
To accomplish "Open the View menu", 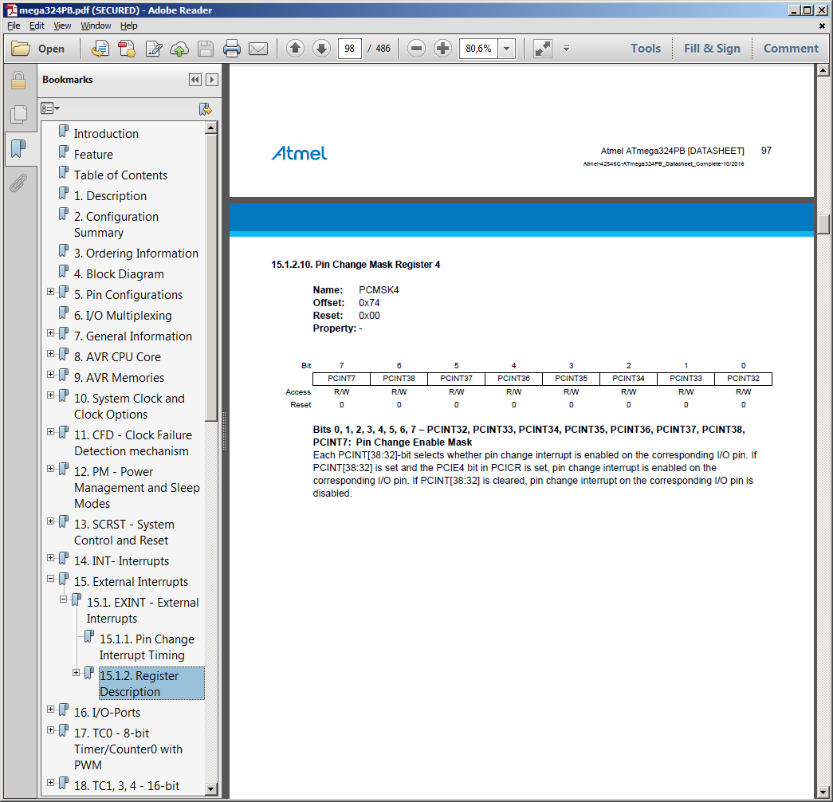I will click(x=62, y=26).
